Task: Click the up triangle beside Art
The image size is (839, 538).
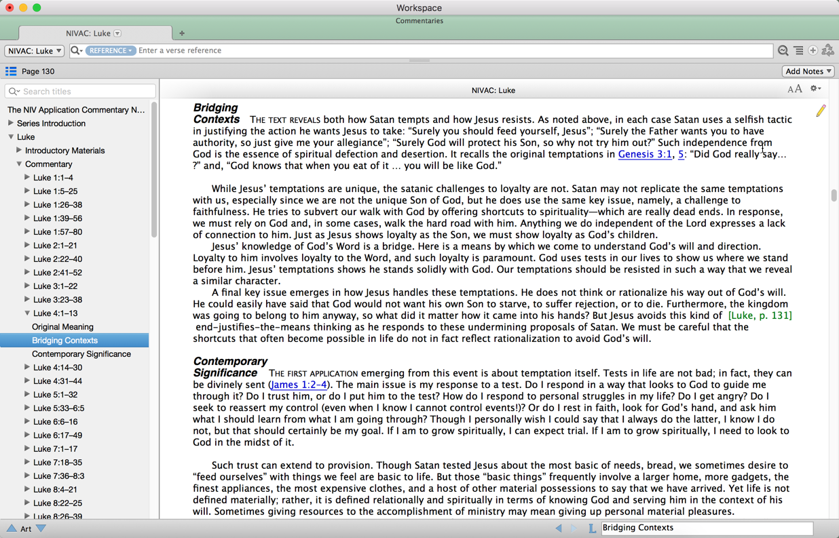Action: pyautogui.click(x=12, y=528)
